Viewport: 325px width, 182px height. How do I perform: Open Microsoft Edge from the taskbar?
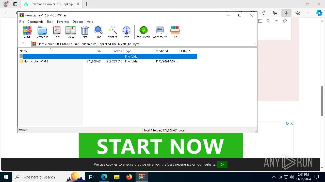104,177
